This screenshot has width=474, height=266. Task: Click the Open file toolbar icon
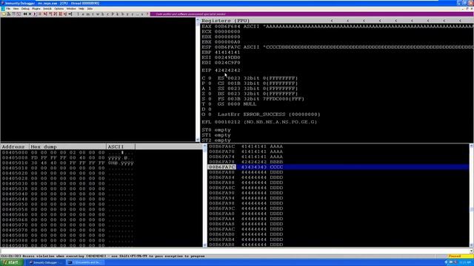[4, 14]
